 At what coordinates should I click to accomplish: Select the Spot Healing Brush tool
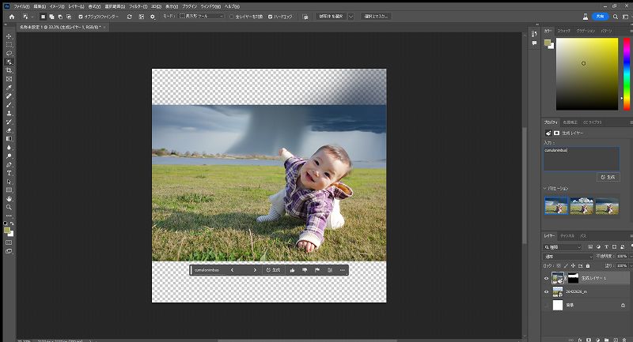tap(9, 96)
